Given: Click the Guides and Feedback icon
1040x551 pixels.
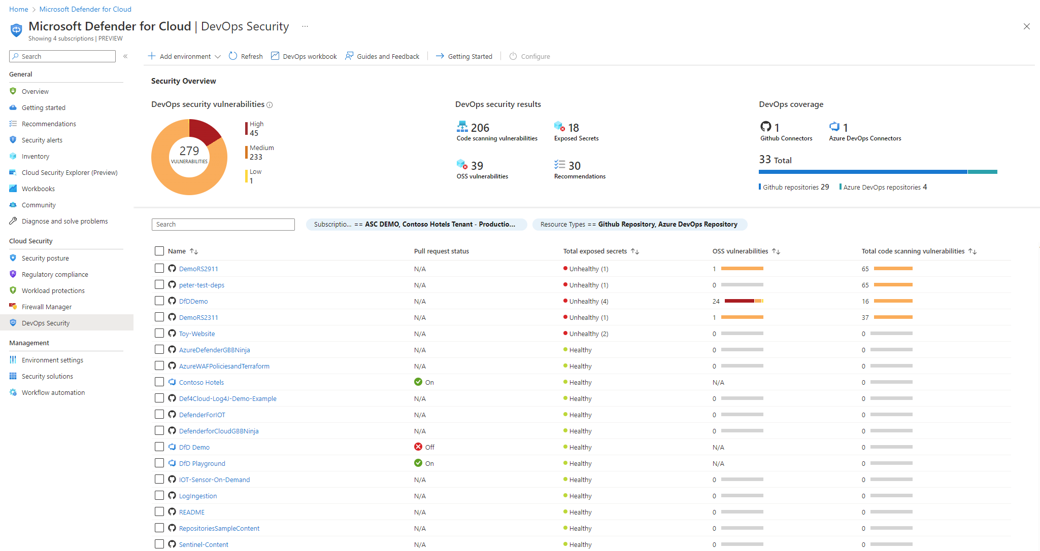Looking at the screenshot, I should click(x=349, y=56).
